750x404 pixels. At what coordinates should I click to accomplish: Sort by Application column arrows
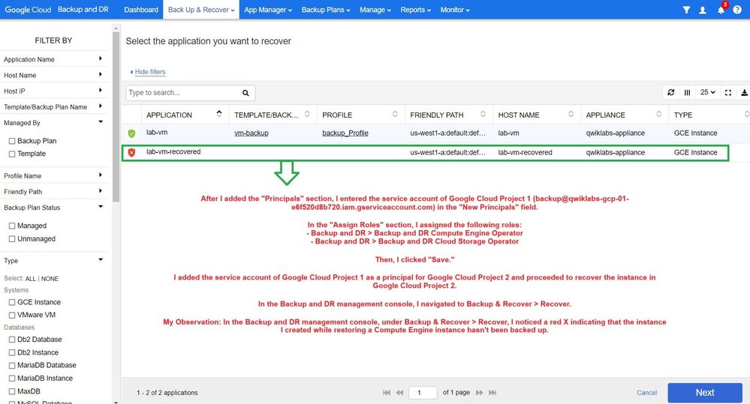[219, 114]
